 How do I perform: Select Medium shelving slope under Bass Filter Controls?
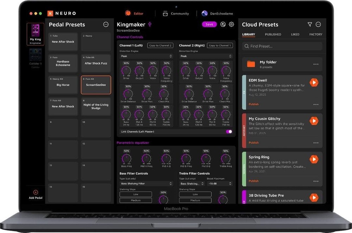click(136, 200)
